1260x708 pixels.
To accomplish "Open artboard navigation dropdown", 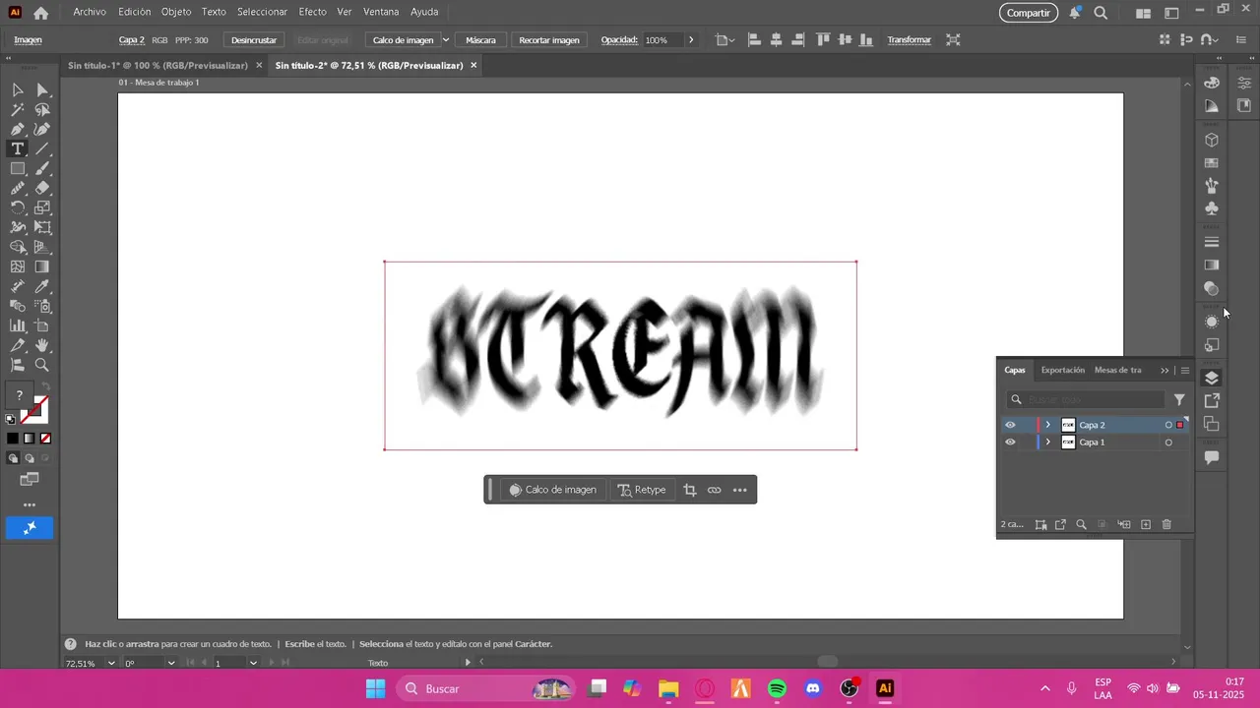I will click(253, 664).
